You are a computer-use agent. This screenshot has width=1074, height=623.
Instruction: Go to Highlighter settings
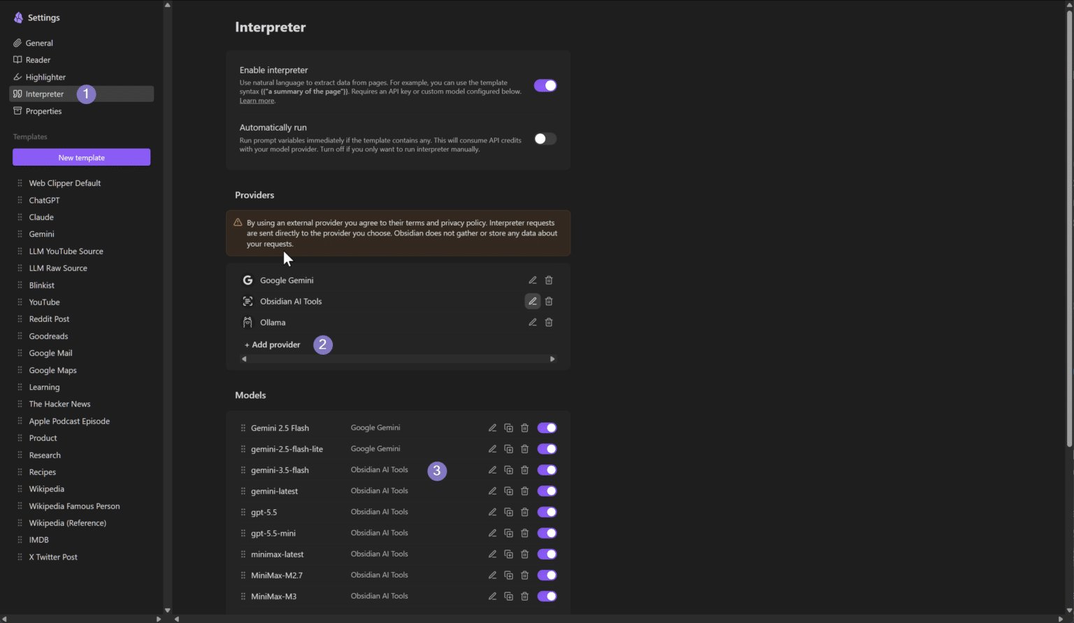click(81, 77)
